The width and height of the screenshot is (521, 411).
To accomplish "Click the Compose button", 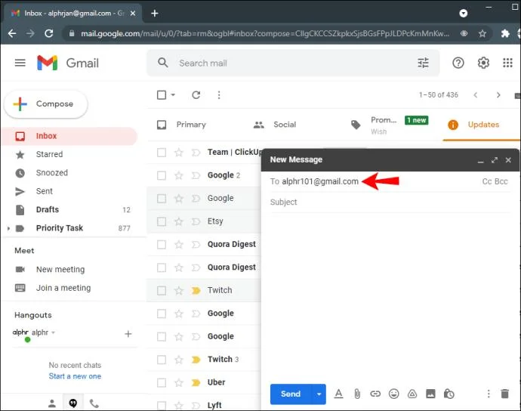I will pyautogui.click(x=46, y=104).
